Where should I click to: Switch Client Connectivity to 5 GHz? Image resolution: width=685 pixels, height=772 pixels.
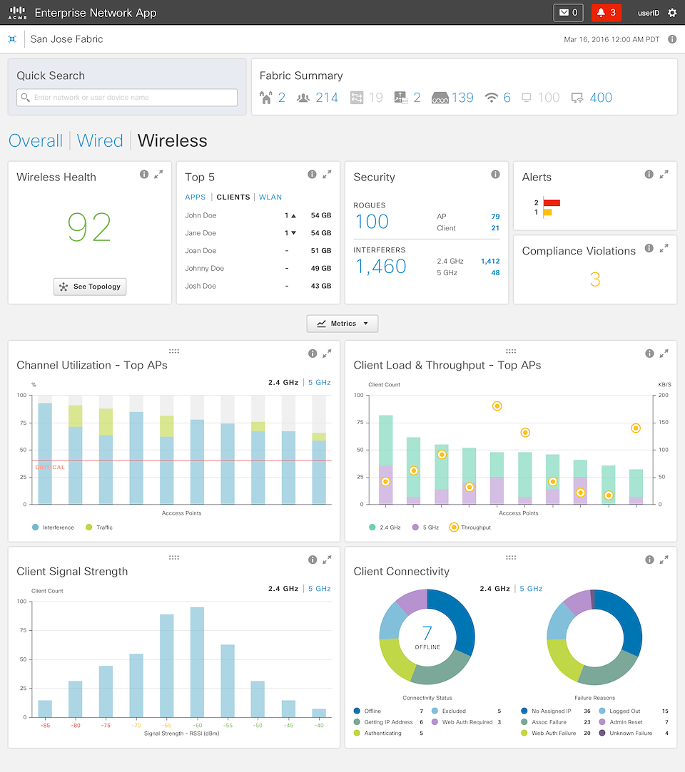pyautogui.click(x=531, y=589)
